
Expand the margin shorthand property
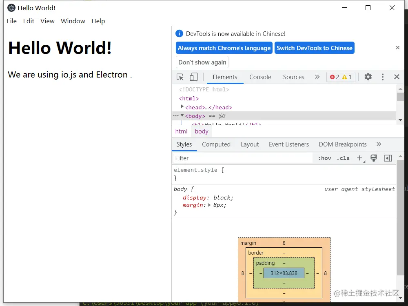click(x=209, y=205)
